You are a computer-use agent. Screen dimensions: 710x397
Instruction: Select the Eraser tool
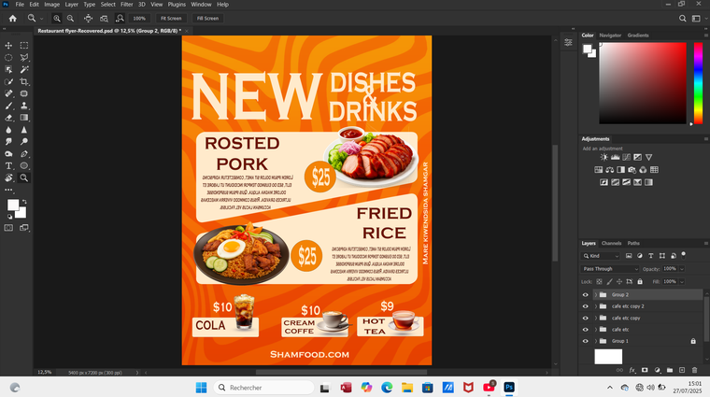tap(8, 118)
